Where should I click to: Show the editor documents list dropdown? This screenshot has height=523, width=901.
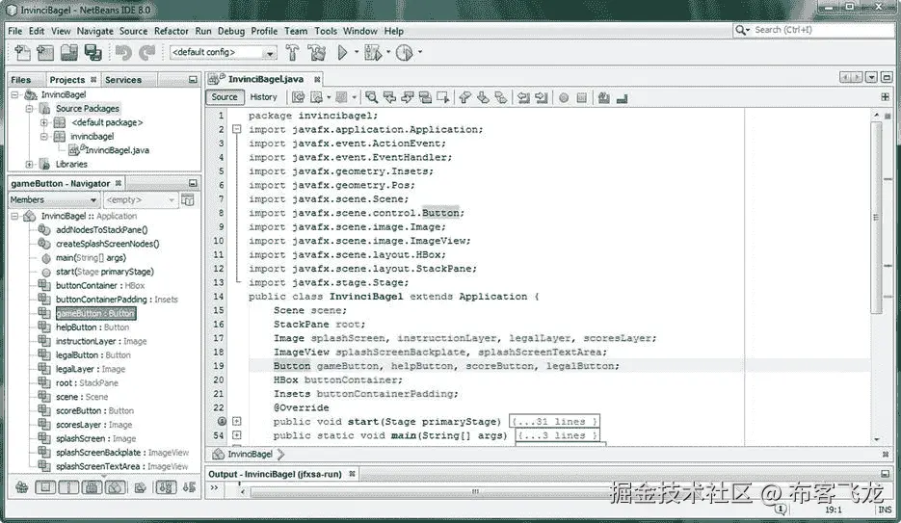(x=871, y=77)
